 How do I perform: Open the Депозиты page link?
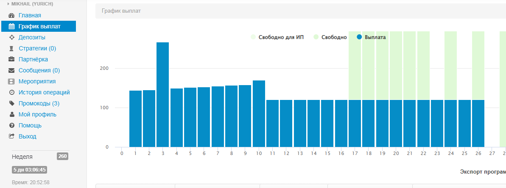click(x=32, y=38)
